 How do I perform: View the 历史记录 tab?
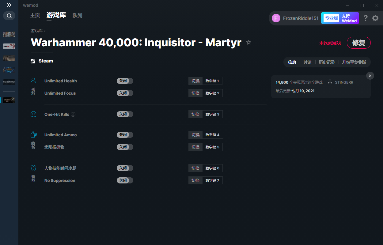[327, 62]
